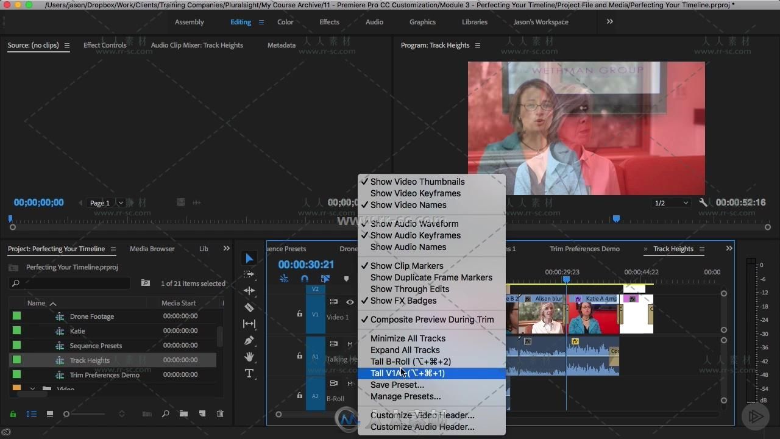Choose Tall B-Roll preset

coord(431,362)
